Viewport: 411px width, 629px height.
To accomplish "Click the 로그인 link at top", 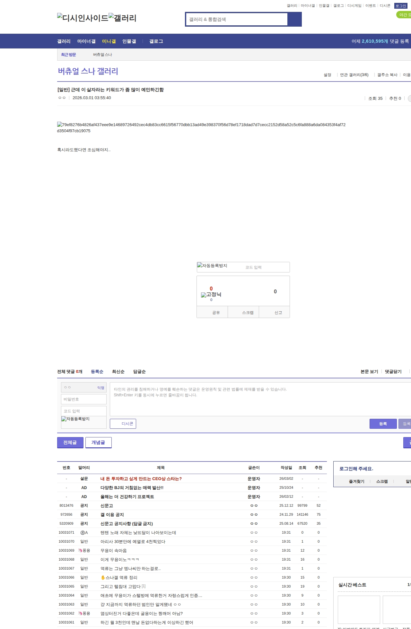I will (x=400, y=6).
